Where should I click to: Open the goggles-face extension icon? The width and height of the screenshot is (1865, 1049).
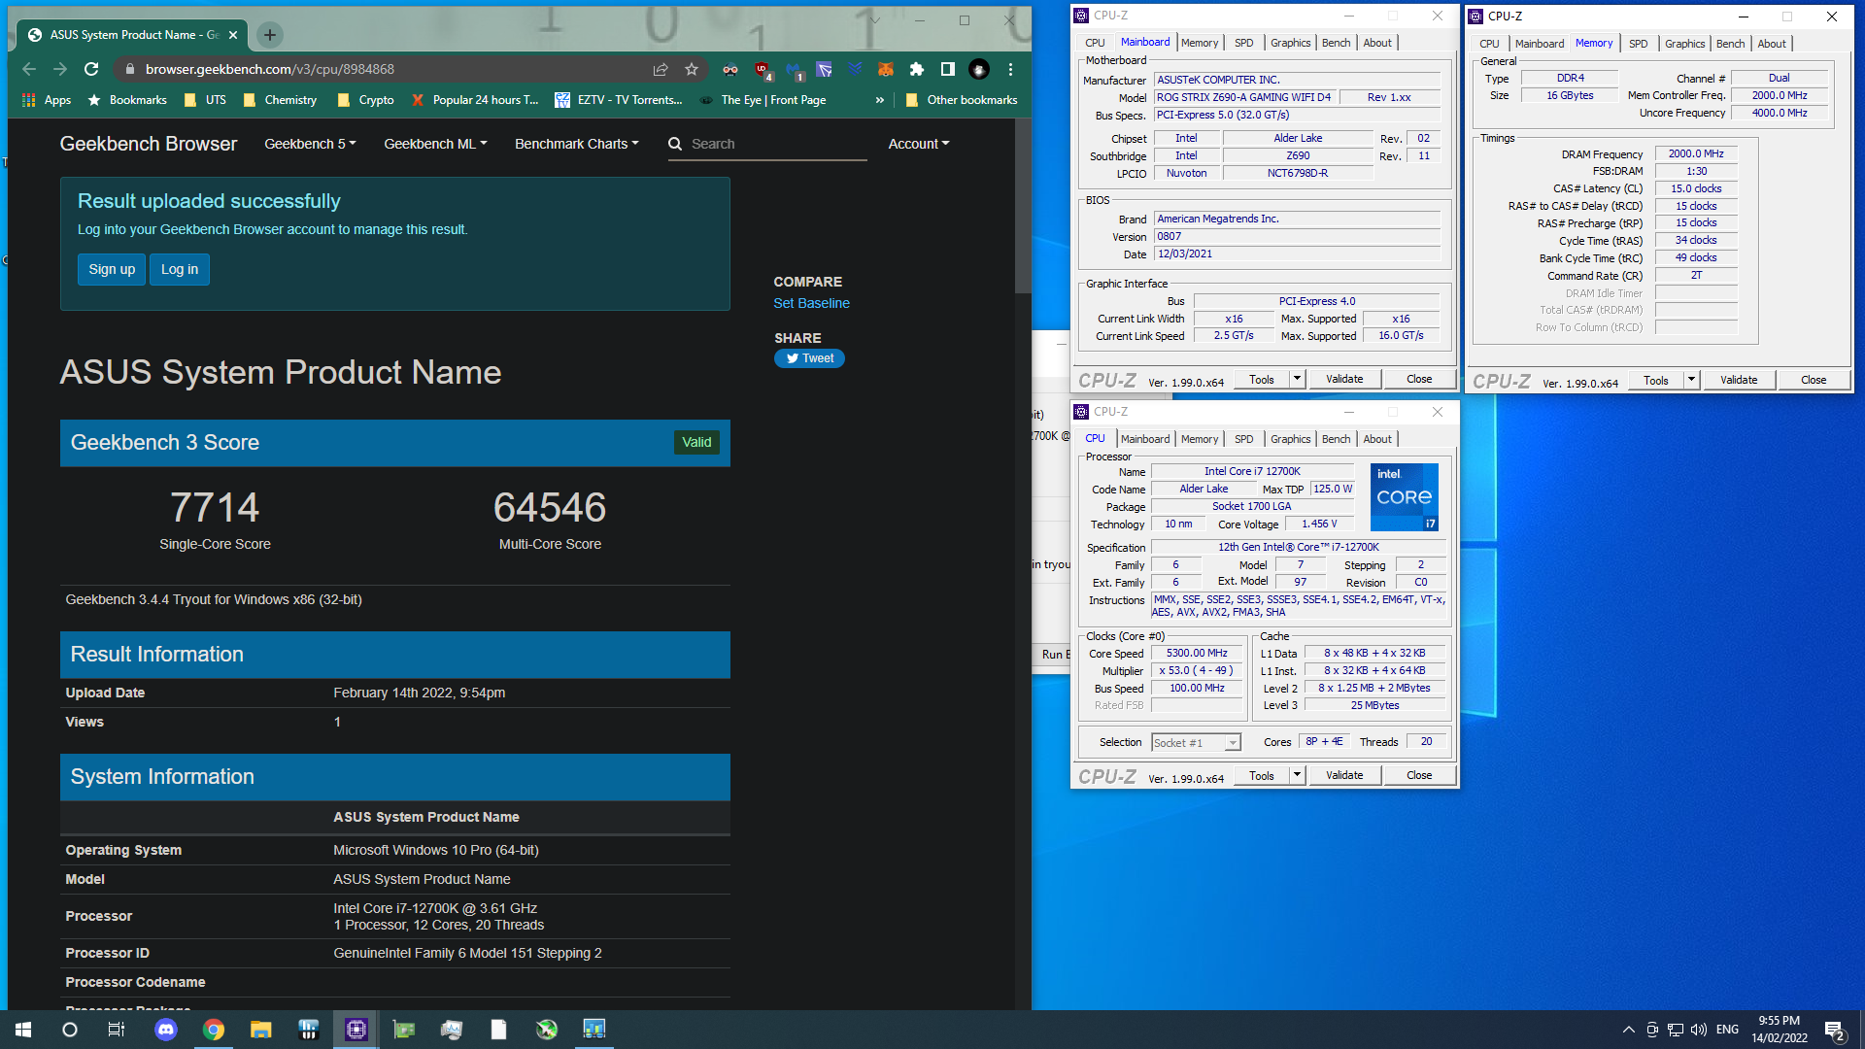[730, 69]
